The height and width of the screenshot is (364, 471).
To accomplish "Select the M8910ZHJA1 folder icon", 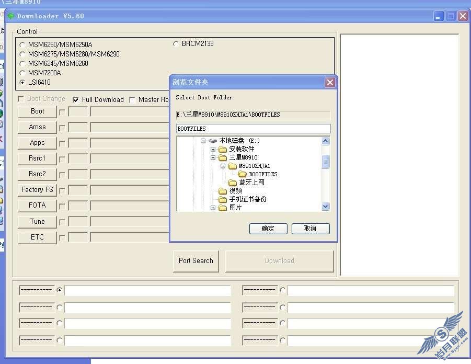I will pyautogui.click(x=233, y=166).
